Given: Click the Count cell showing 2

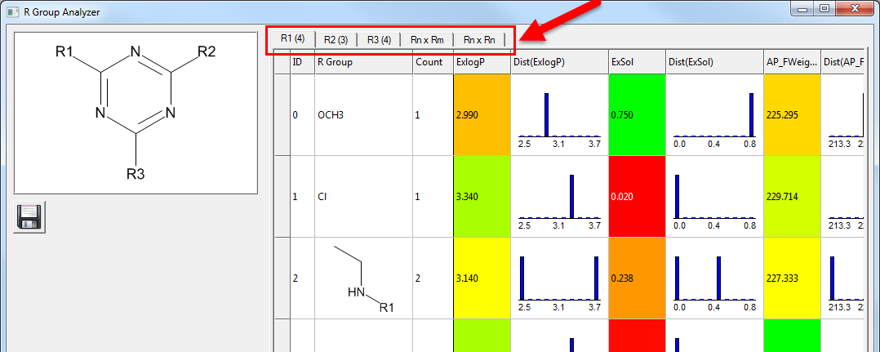Looking at the screenshot, I should tap(433, 278).
